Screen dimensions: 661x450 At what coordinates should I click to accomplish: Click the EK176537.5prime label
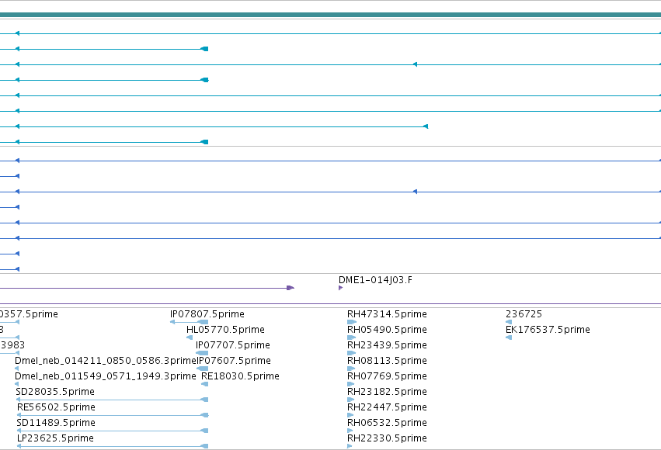[548, 330]
